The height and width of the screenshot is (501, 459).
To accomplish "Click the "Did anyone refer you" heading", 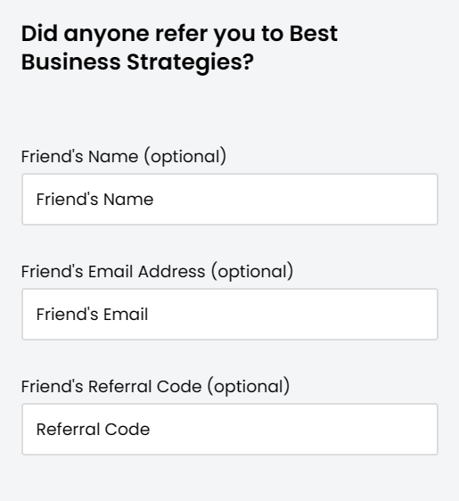I will [x=179, y=47].
